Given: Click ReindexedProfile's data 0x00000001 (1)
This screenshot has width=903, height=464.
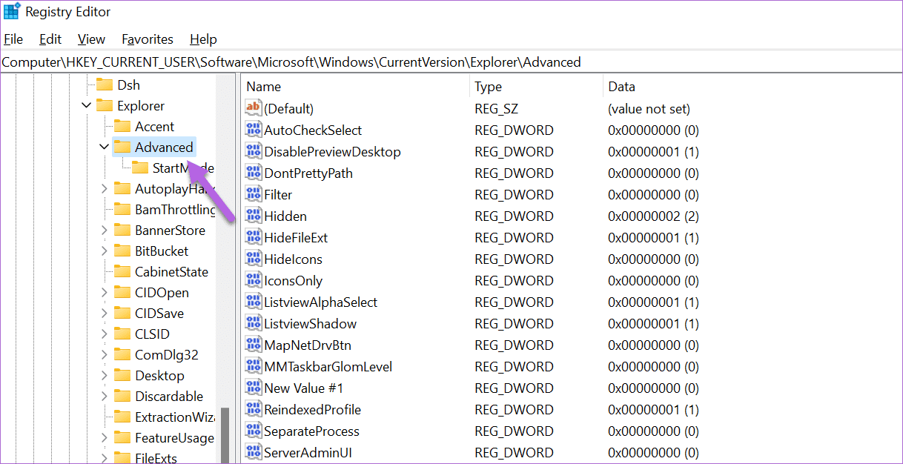Looking at the screenshot, I should click(x=654, y=410).
